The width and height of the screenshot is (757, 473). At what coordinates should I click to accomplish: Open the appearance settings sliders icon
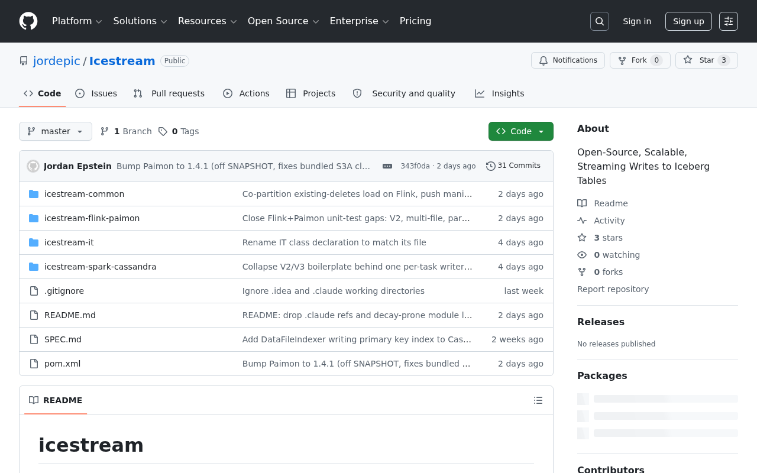(729, 21)
